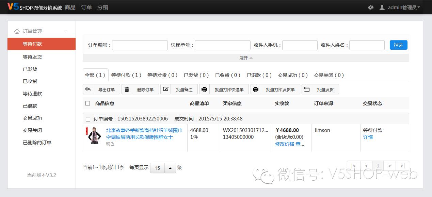Select the delete order trash icon

[x=127, y=89]
